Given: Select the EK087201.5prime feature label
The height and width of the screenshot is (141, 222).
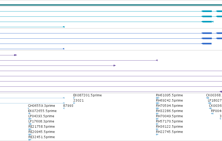Looking at the screenshot, I should 87,95.
